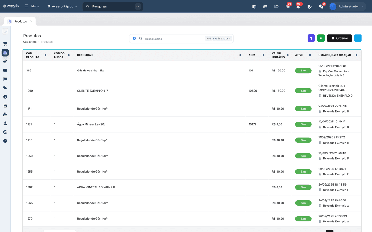Click the open folder icon in header
This screenshot has height=232, width=372.
(x=276, y=6)
